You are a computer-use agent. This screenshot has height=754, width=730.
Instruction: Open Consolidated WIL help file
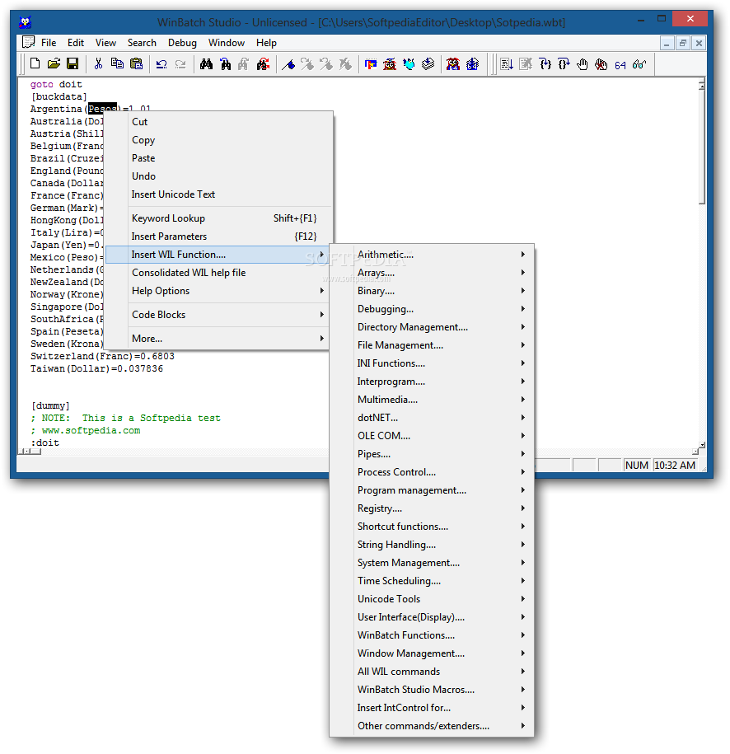click(x=219, y=273)
